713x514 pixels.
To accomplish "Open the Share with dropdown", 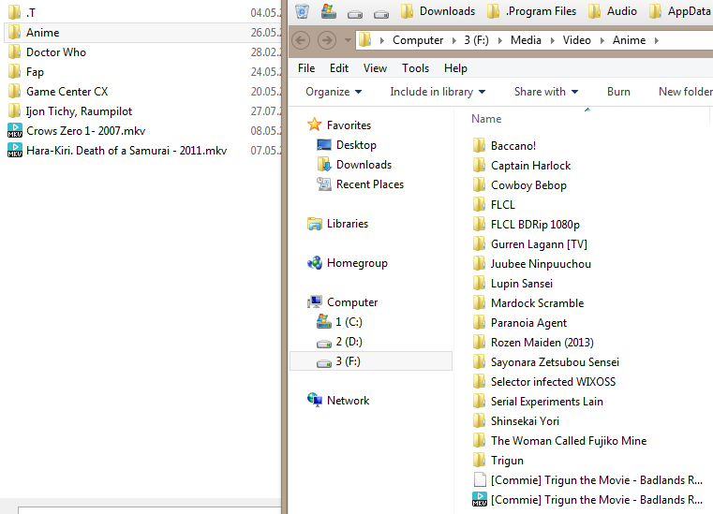I will coord(545,92).
